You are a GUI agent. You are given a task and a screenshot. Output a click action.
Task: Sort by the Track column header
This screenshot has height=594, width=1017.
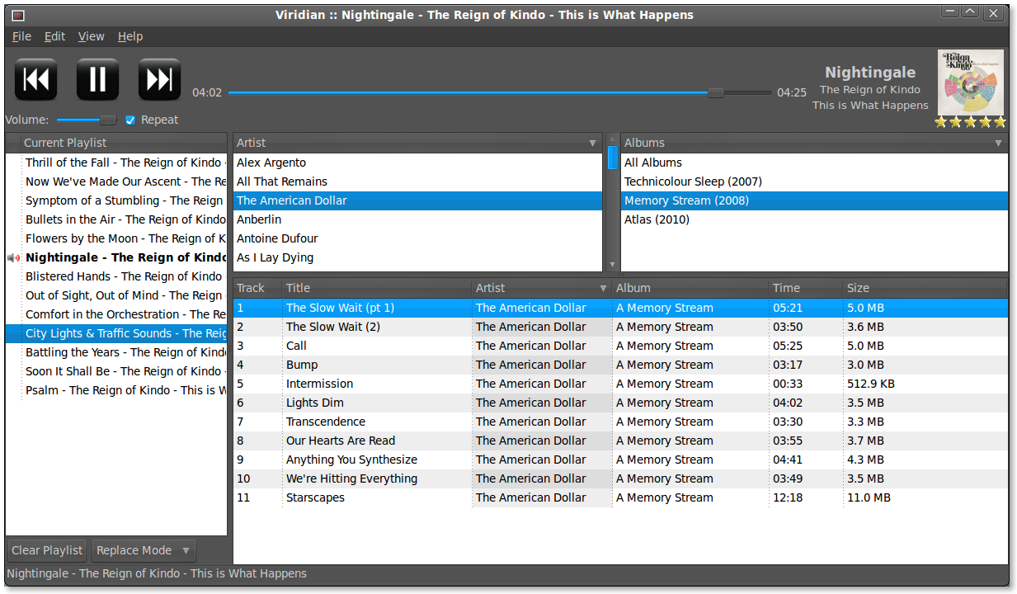tap(257, 288)
